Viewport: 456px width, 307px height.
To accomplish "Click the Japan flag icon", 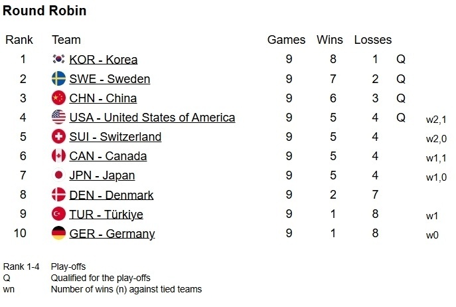I will click(x=58, y=175).
